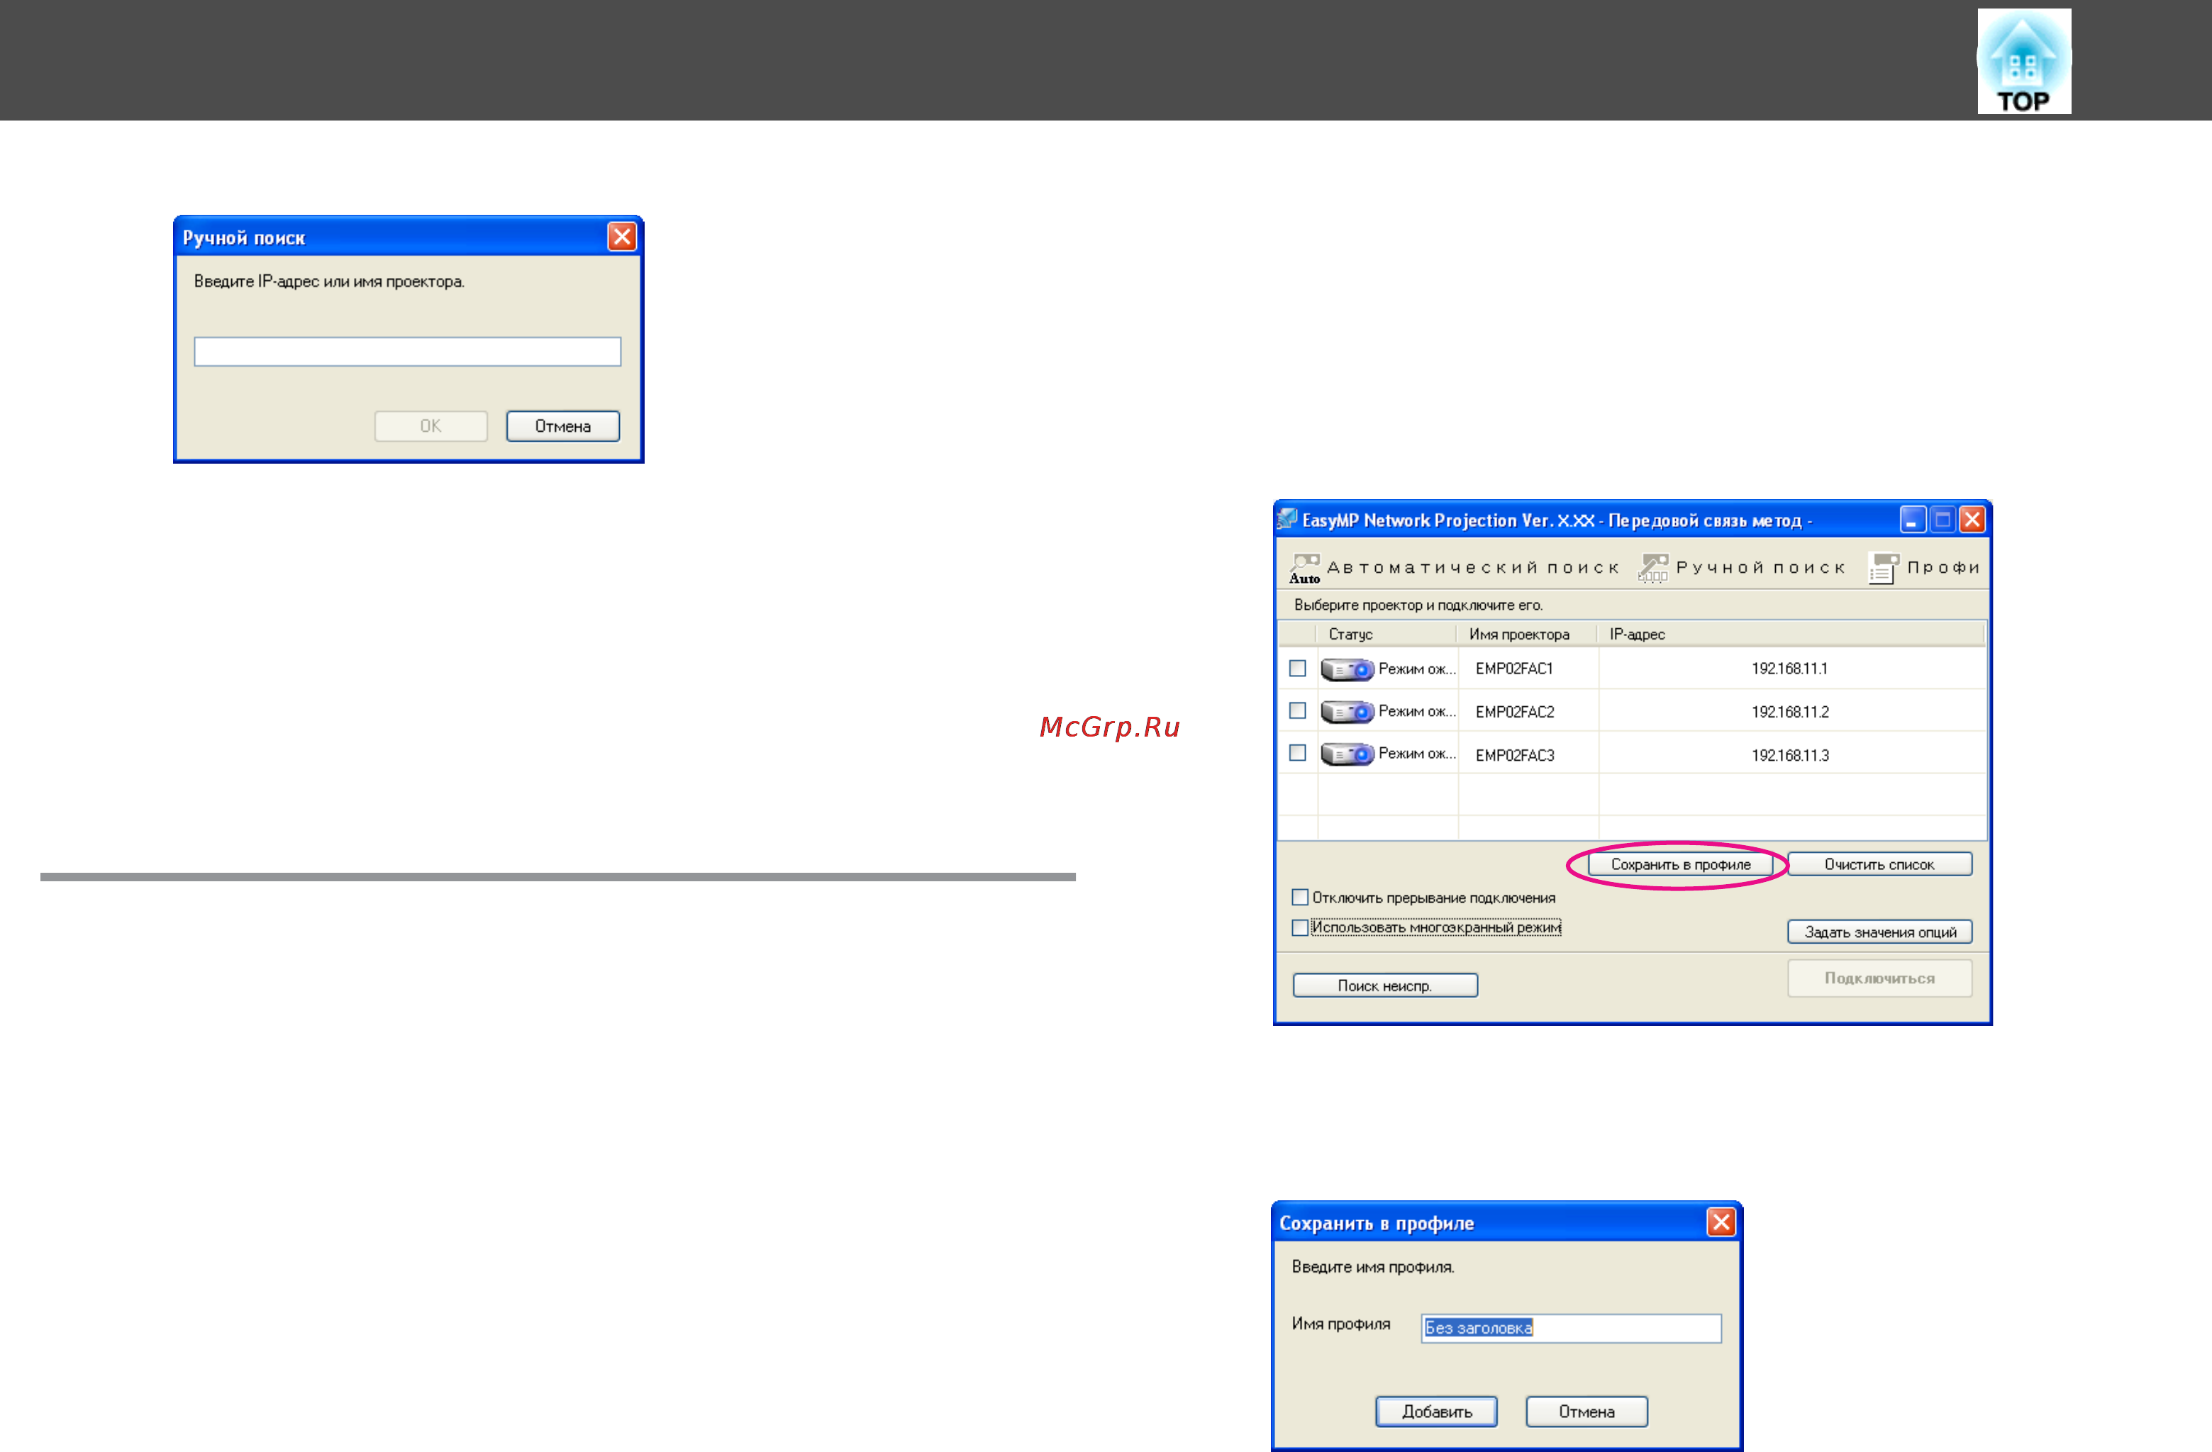2212x1452 pixels.
Task: Click the EasyMP application title bar icon
Action: coord(1287,519)
